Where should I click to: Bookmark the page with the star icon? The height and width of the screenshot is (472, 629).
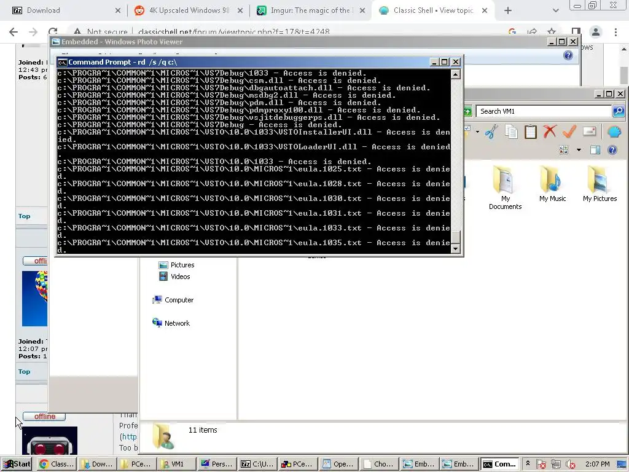(552, 32)
